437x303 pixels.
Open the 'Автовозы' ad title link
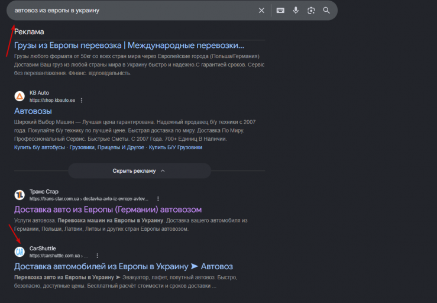[x=33, y=111]
